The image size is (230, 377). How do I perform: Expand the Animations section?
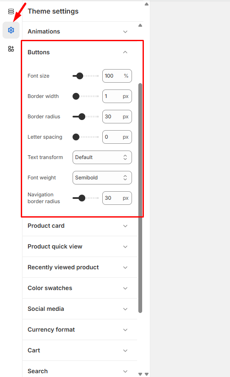pyautogui.click(x=80, y=31)
